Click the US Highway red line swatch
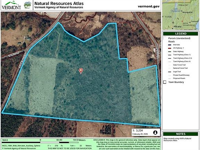Image resolution: width=200 pixels, height=150 pixels. [169, 48]
